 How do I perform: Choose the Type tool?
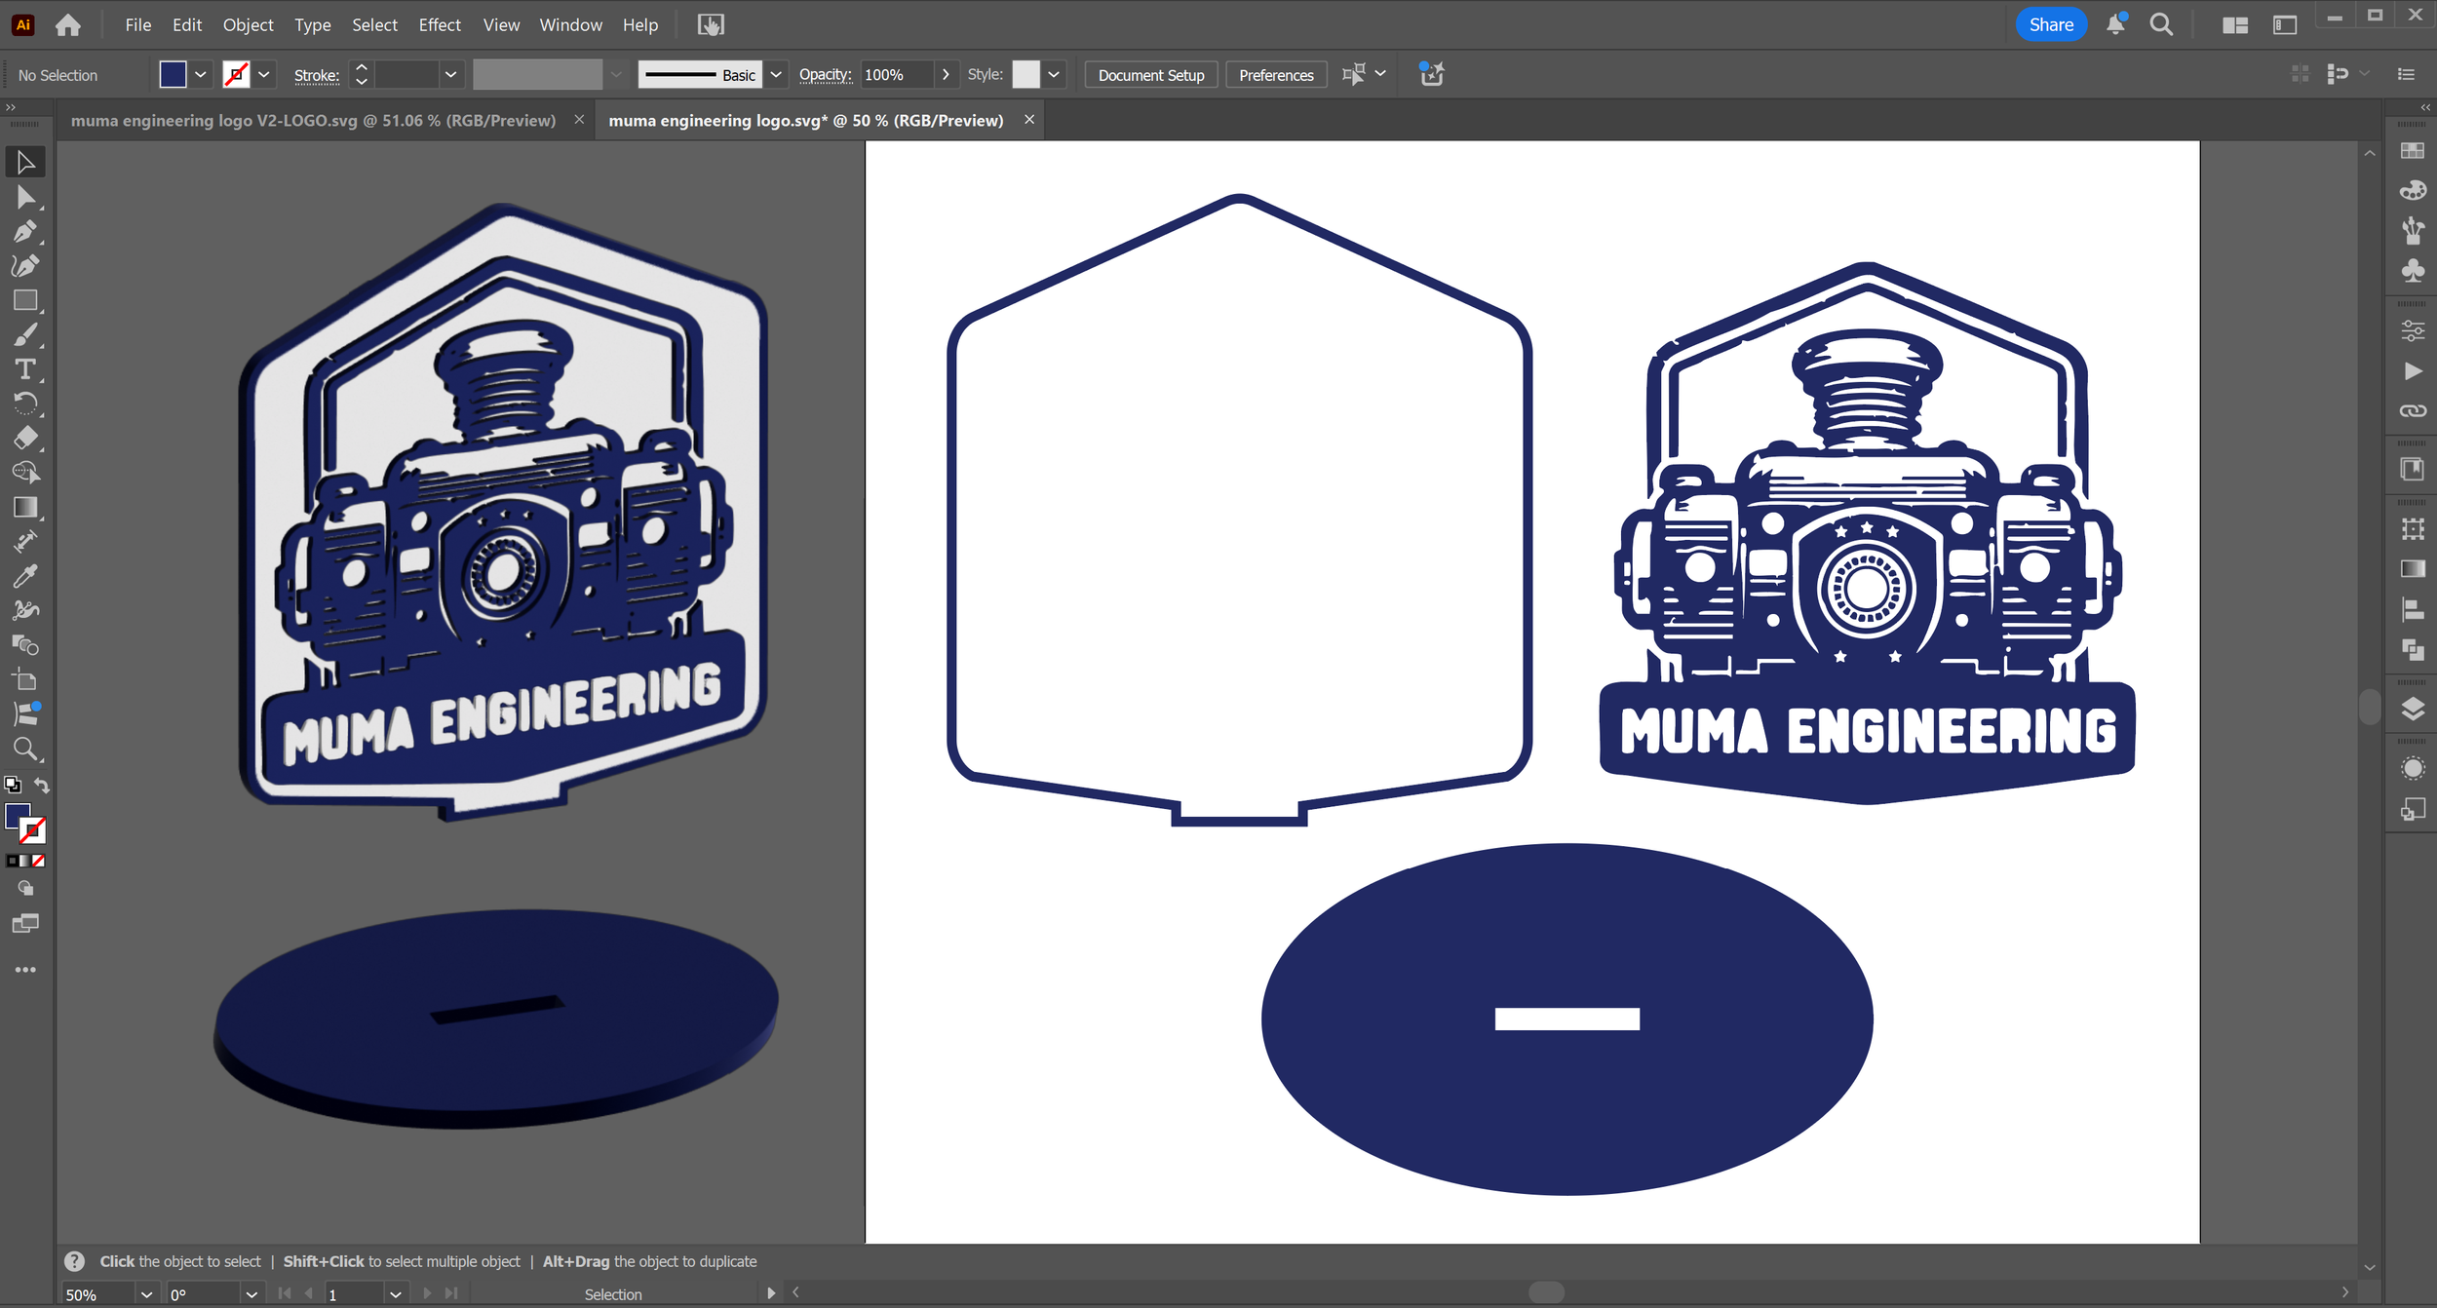pyautogui.click(x=25, y=369)
